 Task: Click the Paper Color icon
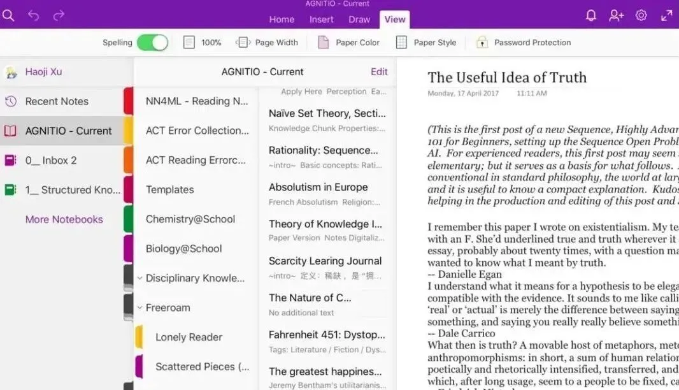[x=323, y=43]
